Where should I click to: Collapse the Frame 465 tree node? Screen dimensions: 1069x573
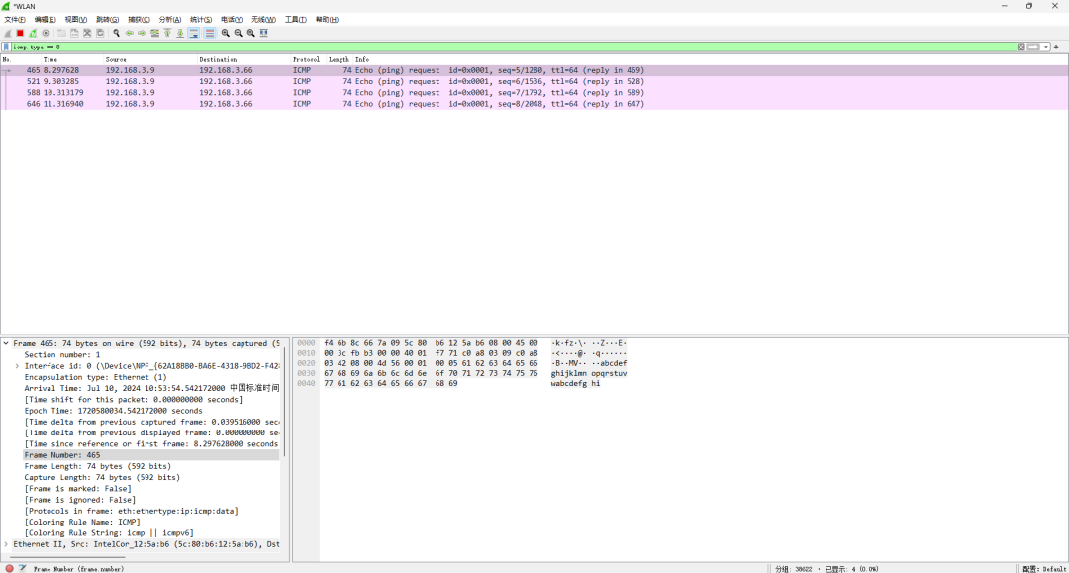pos(6,344)
